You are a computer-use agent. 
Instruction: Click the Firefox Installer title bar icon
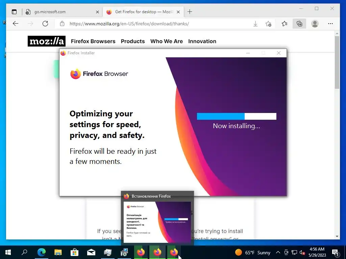pyautogui.click(x=63, y=53)
